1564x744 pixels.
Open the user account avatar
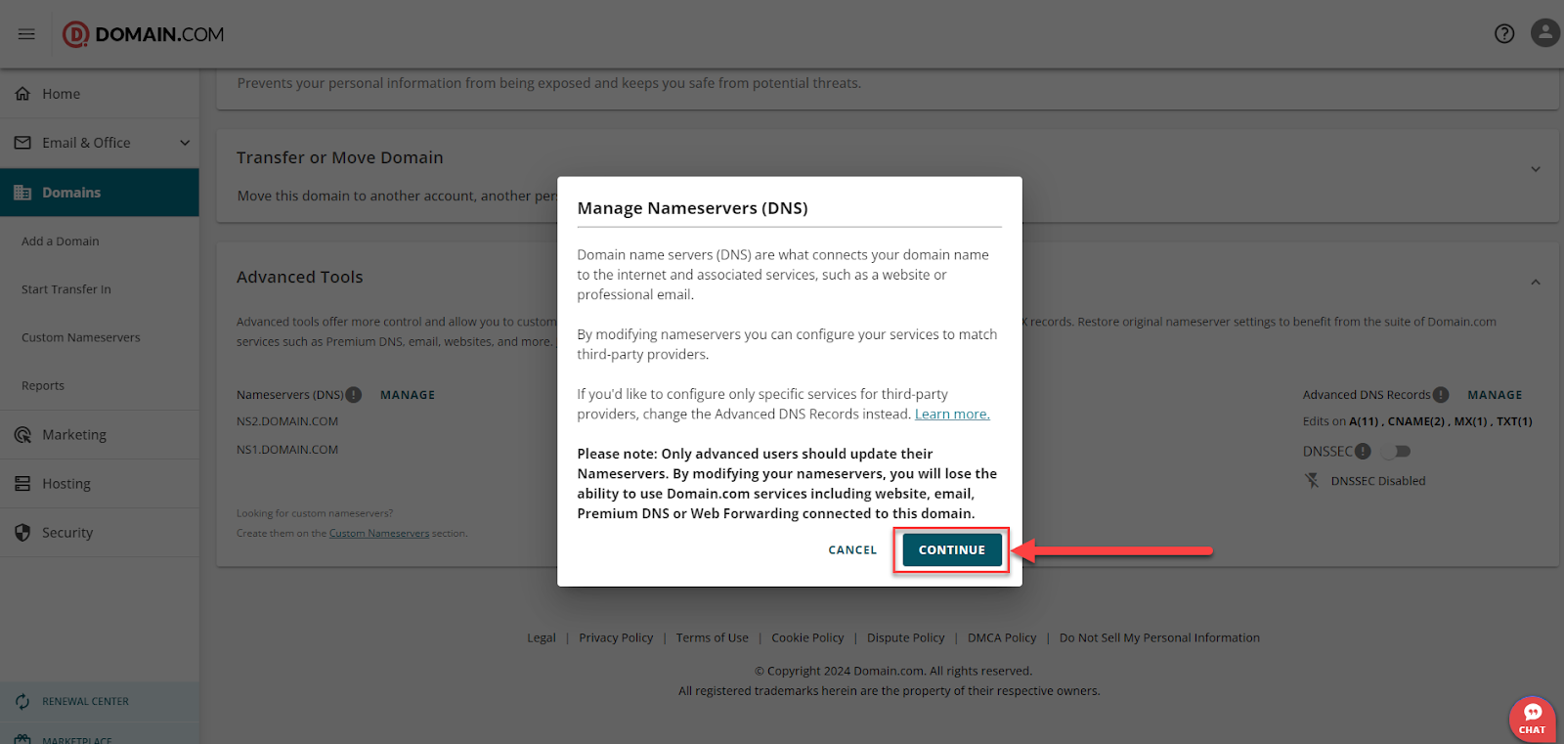pos(1545,33)
